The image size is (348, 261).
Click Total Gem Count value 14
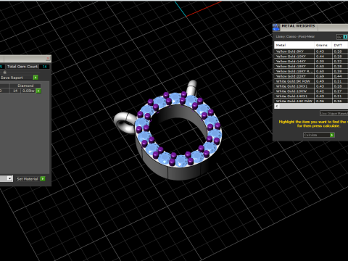click(x=45, y=67)
